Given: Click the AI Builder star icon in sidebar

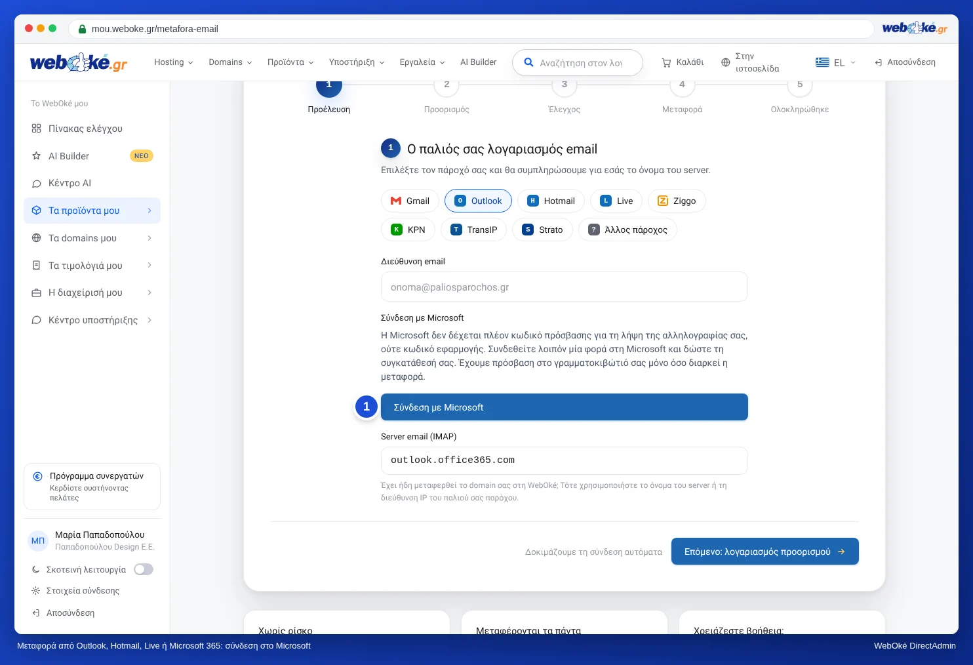Looking at the screenshot, I should tap(37, 156).
